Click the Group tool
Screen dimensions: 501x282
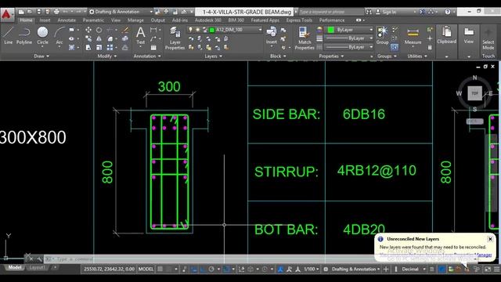[x=382, y=35]
